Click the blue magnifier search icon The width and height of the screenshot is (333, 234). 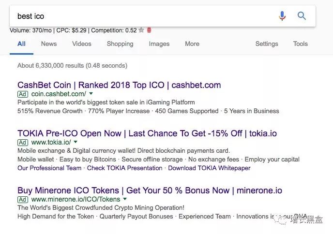click(x=302, y=16)
